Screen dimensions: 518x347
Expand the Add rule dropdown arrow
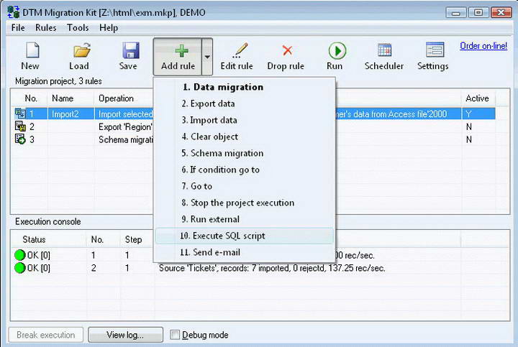pyautogui.click(x=207, y=57)
